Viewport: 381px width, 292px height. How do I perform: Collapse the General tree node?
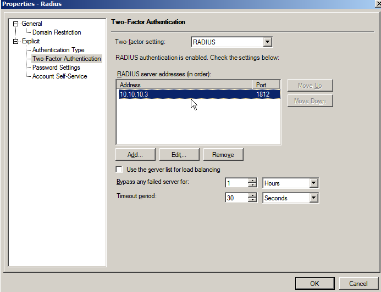pos(15,24)
